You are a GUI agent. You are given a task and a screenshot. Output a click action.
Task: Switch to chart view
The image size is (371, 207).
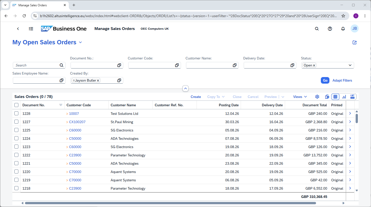pyautogui.click(x=344, y=97)
